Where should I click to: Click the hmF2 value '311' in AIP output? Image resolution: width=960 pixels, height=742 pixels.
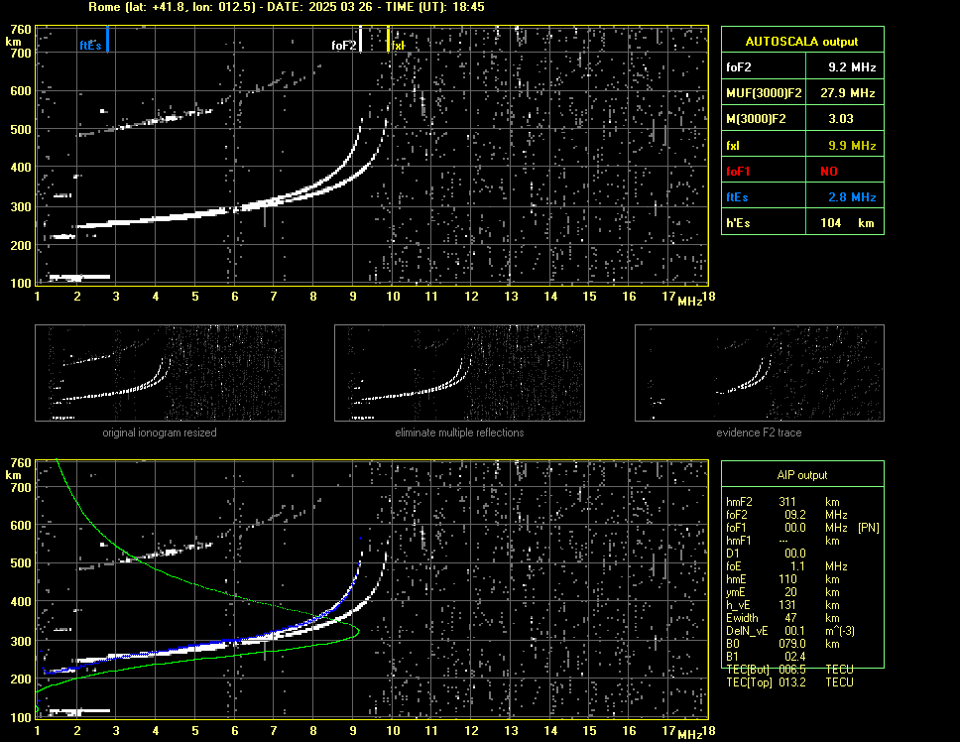(x=787, y=502)
